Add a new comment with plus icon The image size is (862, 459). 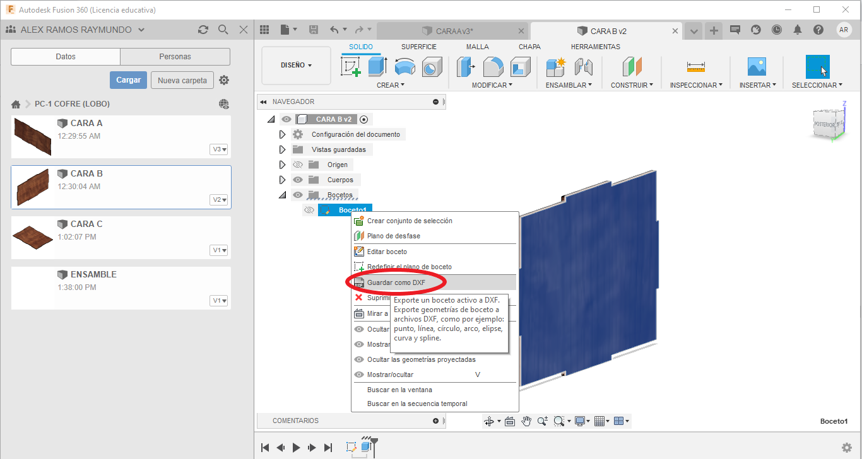tap(435, 421)
